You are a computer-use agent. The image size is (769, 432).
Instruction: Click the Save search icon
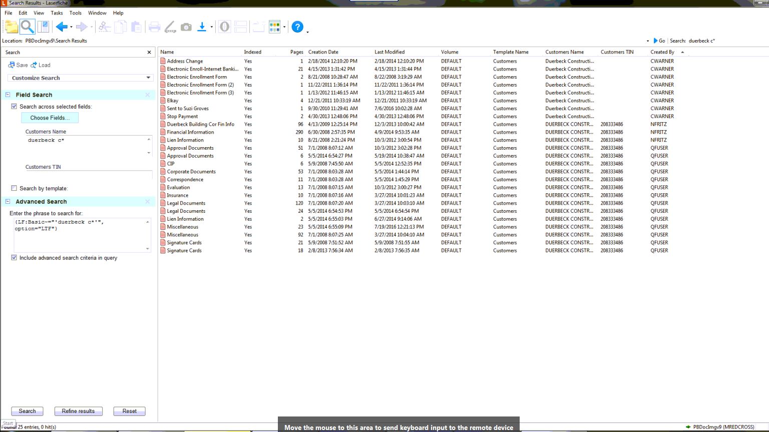click(x=12, y=65)
